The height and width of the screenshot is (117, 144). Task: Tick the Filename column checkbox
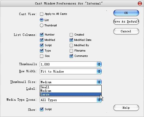point(71,51)
